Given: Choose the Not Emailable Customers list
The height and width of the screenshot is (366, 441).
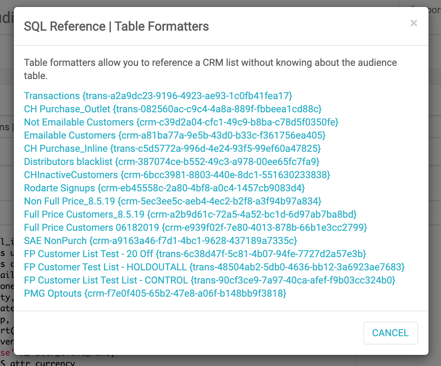Looking at the screenshot, I should pyautogui.click(x=181, y=122).
